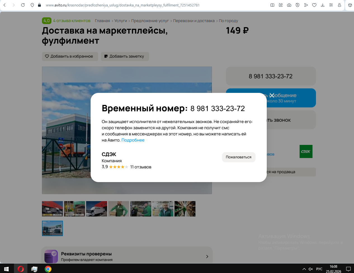Add page to bookmarks heart icon
The height and width of the screenshot is (273, 354).
(x=314, y=5)
